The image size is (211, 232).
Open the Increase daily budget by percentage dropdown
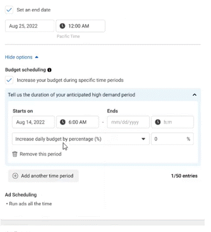pyautogui.click(x=81, y=139)
